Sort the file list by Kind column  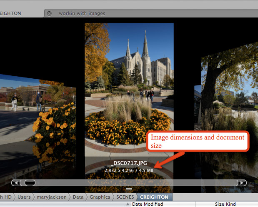(230, 204)
